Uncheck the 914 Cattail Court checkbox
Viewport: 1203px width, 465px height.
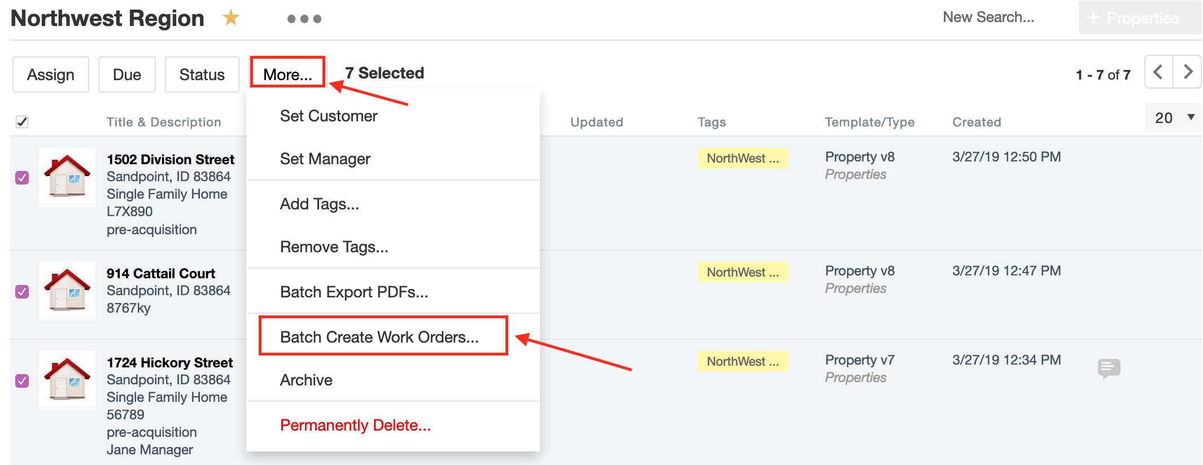(x=22, y=292)
